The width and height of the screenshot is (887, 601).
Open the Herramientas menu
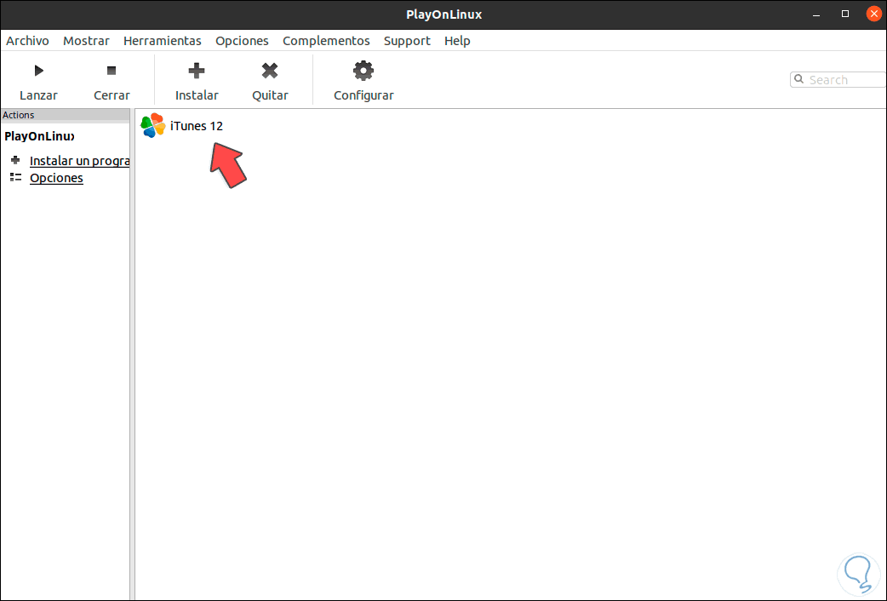(163, 41)
